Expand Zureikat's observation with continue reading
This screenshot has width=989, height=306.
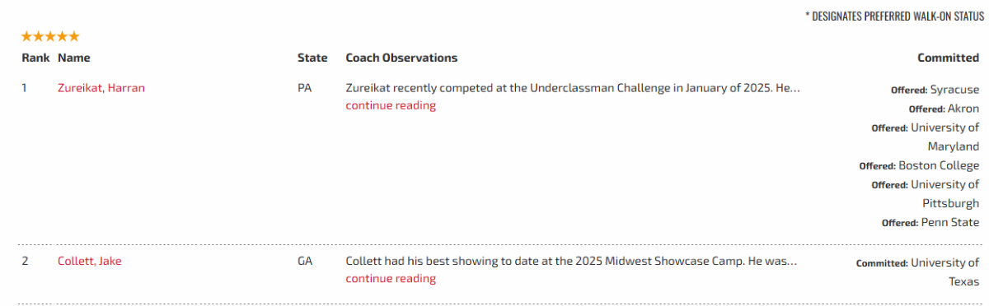391,105
